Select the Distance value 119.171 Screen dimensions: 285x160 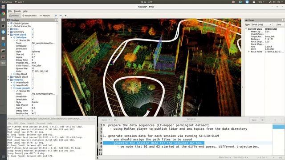point(269,39)
